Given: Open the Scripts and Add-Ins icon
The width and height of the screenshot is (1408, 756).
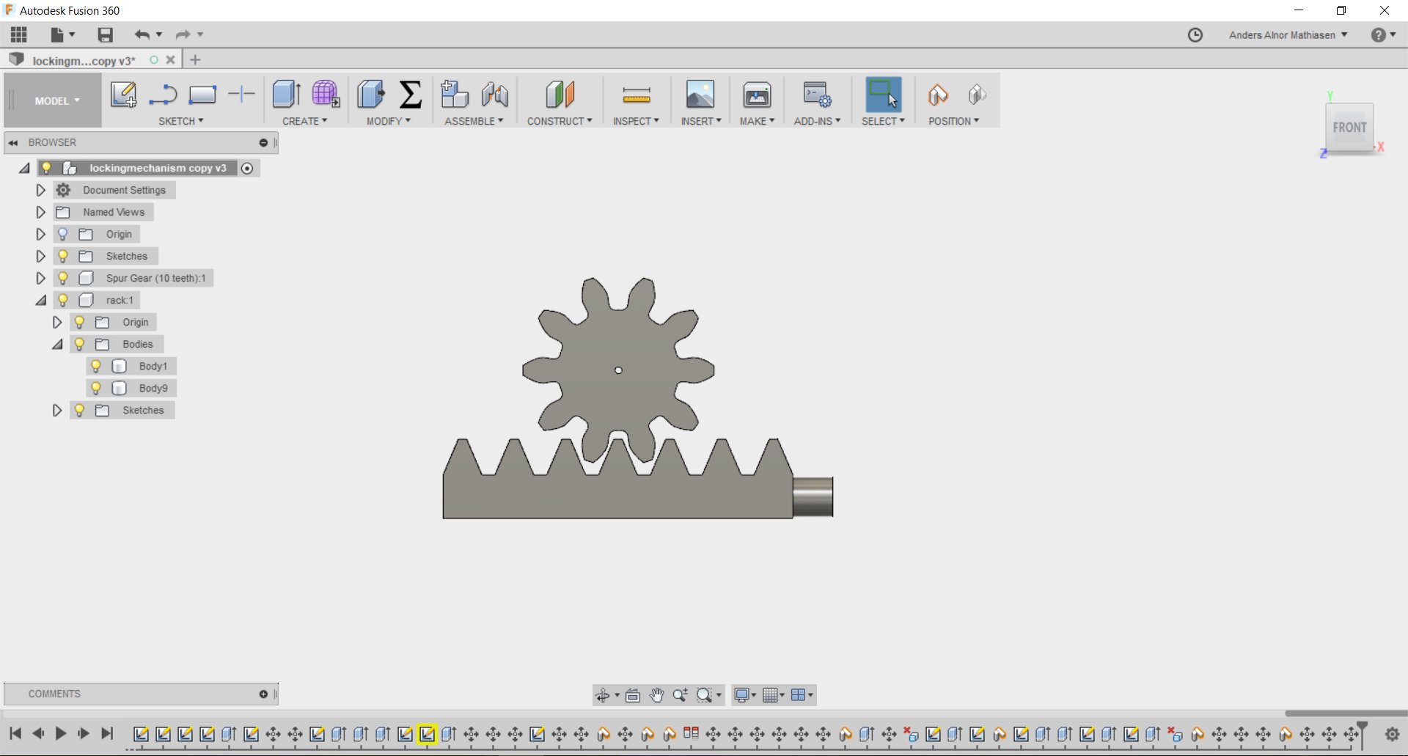Looking at the screenshot, I should (x=817, y=95).
